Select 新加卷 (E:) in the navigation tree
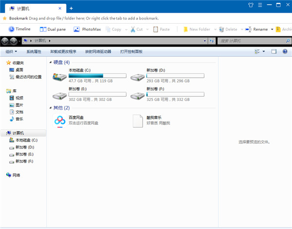 tap(24, 154)
